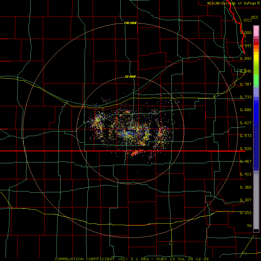Click the 100 NMI range ring label
This screenshot has width=261, height=261.
click(x=130, y=23)
